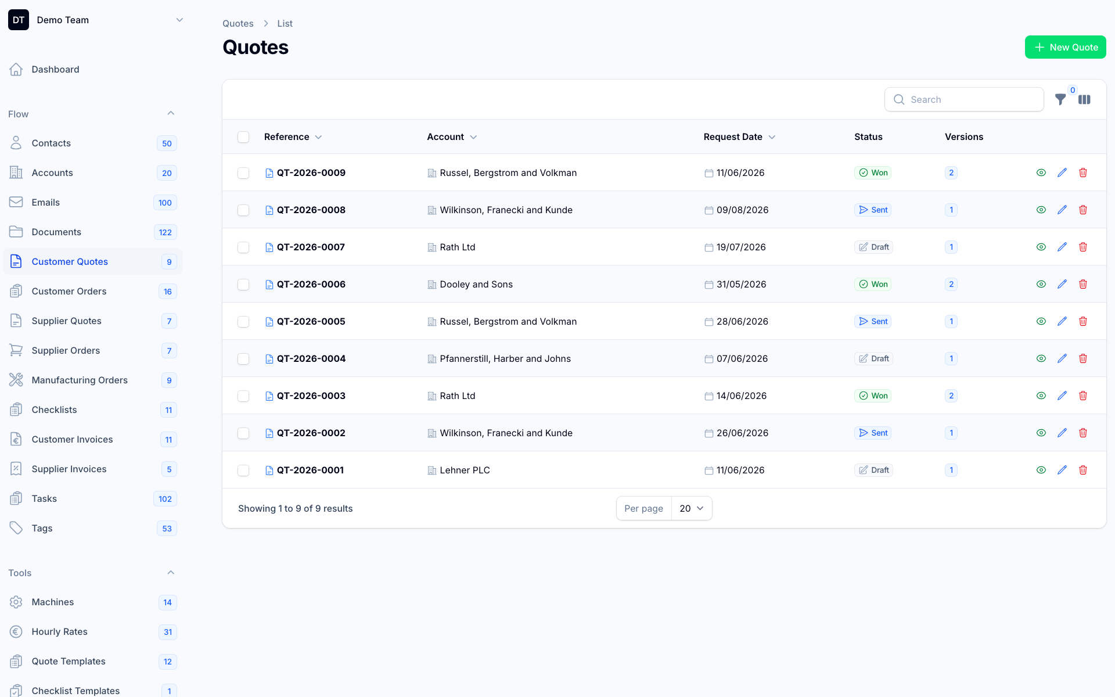Screen dimensions: 1115x697
Task: Select row QT-2026-0008 checkbox
Action: pyautogui.click(x=243, y=210)
